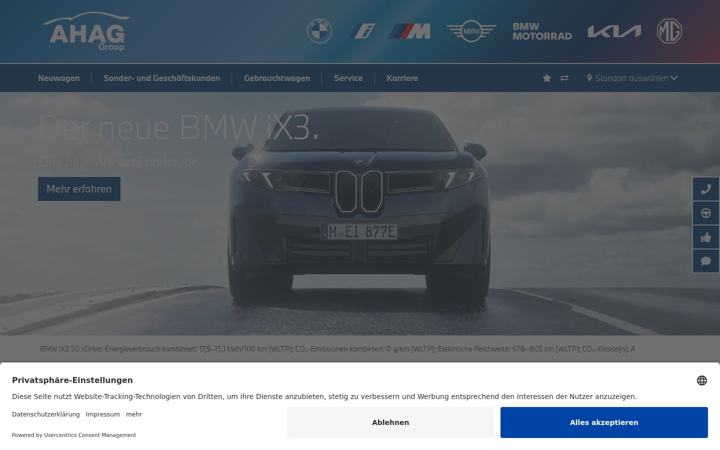Click the BMW iX3 50 xDrive consumption text

coord(337,349)
